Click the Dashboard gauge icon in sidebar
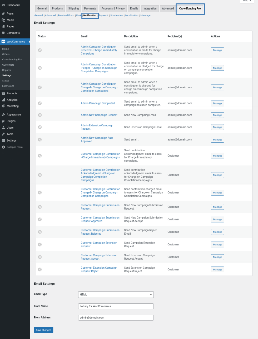The width and height of the screenshot is (258, 339). 3,5
